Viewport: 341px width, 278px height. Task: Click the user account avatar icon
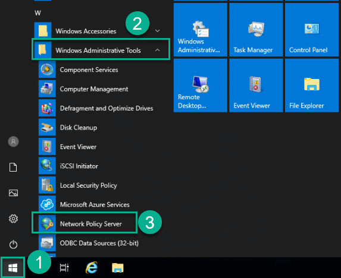(13, 142)
